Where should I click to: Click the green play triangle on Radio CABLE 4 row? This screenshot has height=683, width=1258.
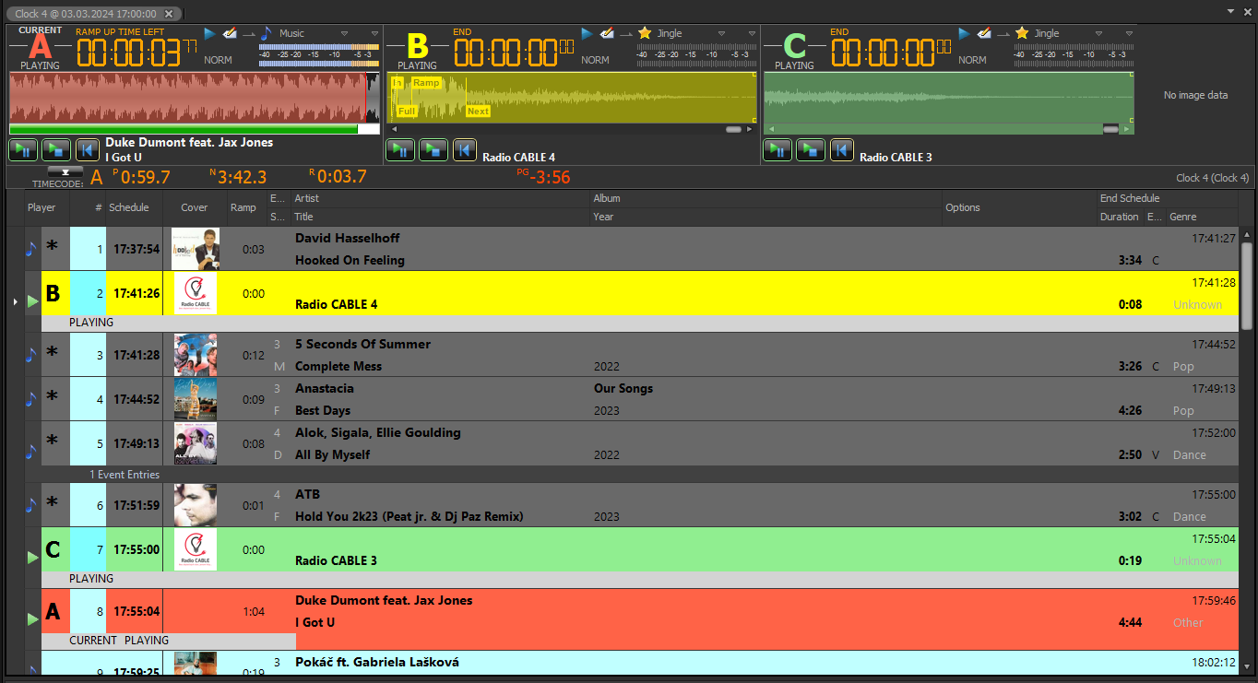coord(33,300)
